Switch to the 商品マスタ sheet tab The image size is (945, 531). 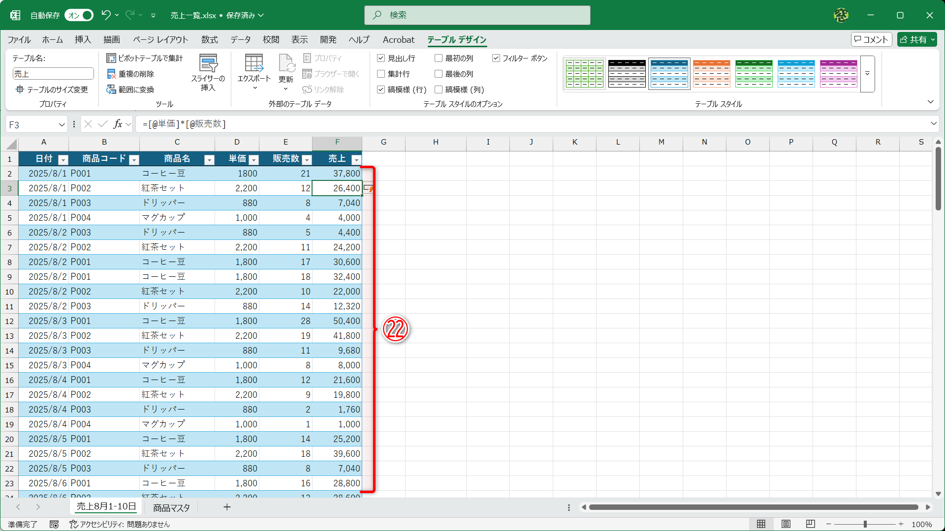(x=170, y=507)
